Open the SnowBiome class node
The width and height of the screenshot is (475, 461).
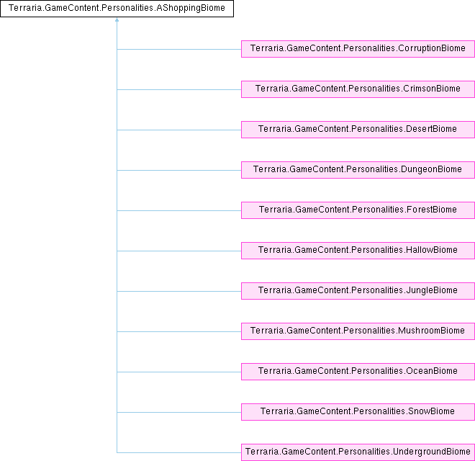tap(358, 412)
